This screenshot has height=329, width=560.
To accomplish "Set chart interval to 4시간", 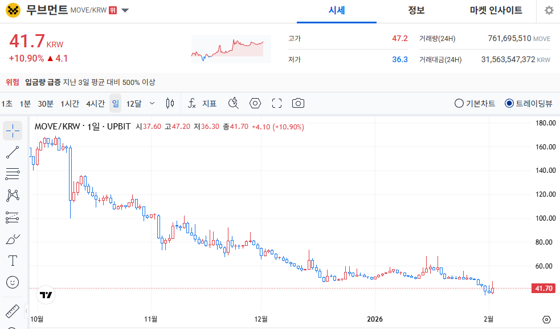I will 95,103.
